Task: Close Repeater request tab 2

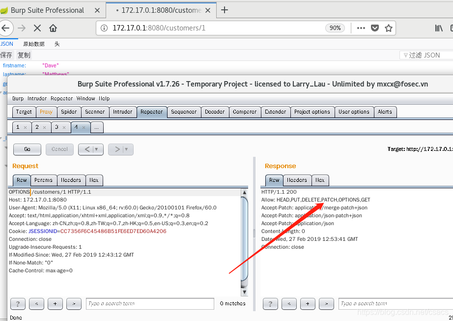Action: click(45, 127)
